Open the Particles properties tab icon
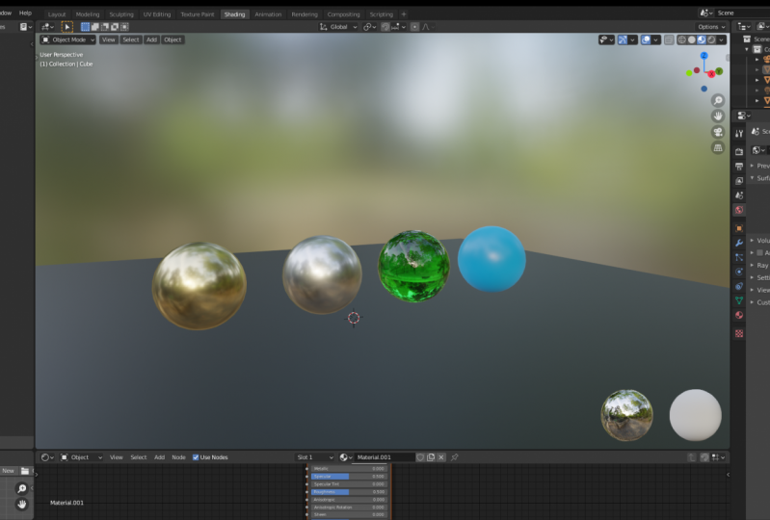Image resolution: width=770 pixels, height=520 pixels. coord(739,257)
